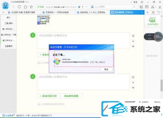This screenshot has width=163, height=118.
Task: Expand the sidebar toggle arrow left of tabs
Action: coord(3,12)
